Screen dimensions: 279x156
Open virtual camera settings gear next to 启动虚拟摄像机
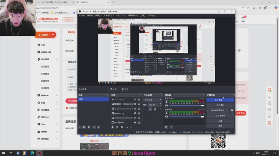pos(232,110)
